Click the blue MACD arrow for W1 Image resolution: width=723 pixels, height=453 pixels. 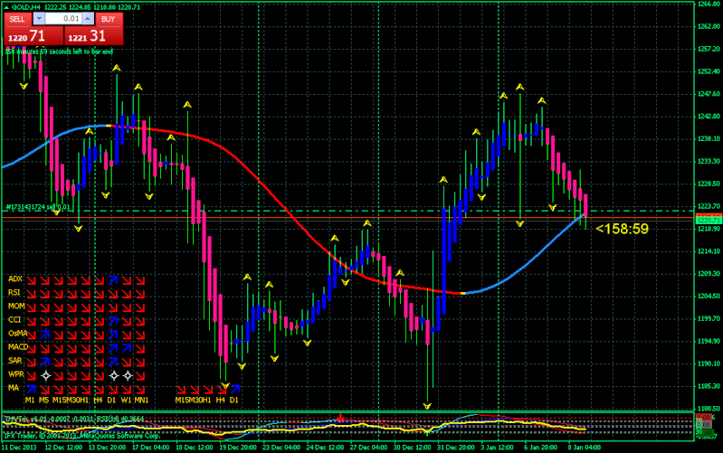127,348
